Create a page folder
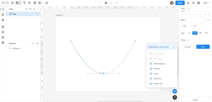This screenshot has width=212, height=102. coord(30,9)
